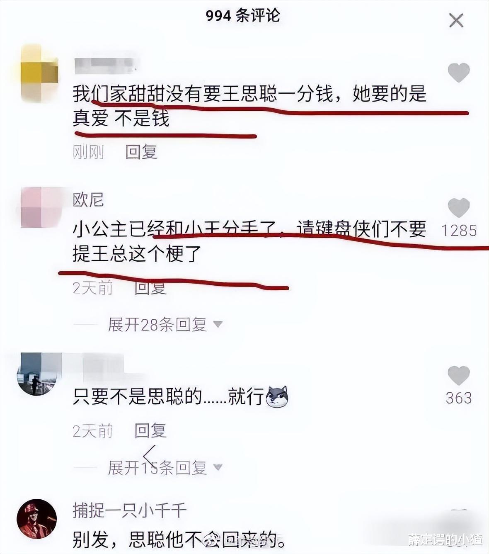The image size is (489, 554).
Task: Expand the 15 replies under the dog emoji comment
Action: 157,468
